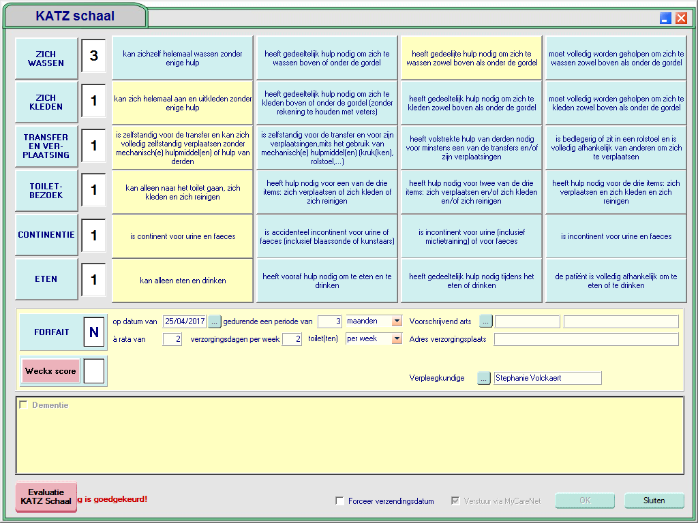Open the date picker next to 25/04/2017

[215, 321]
